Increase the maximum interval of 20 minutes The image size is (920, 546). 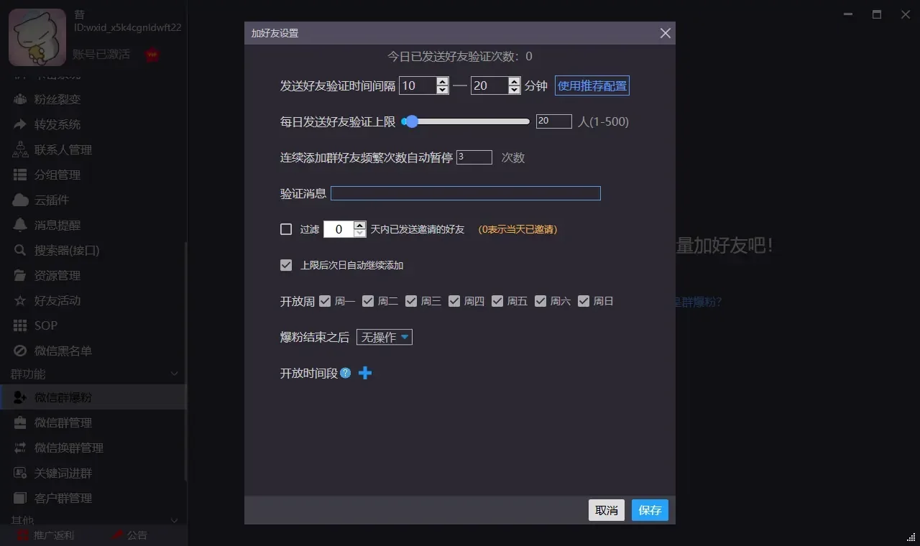pyautogui.click(x=514, y=81)
